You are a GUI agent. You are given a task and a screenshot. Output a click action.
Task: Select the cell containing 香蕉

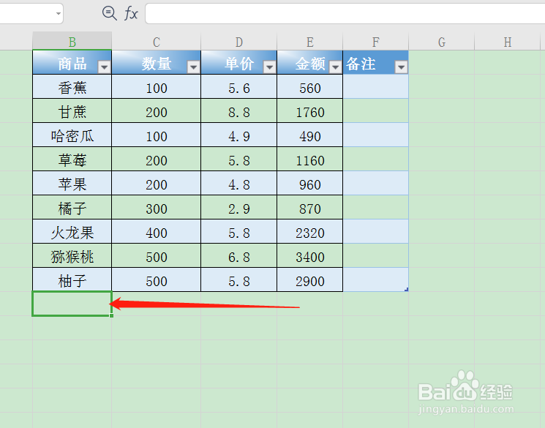pyautogui.click(x=72, y=86)
